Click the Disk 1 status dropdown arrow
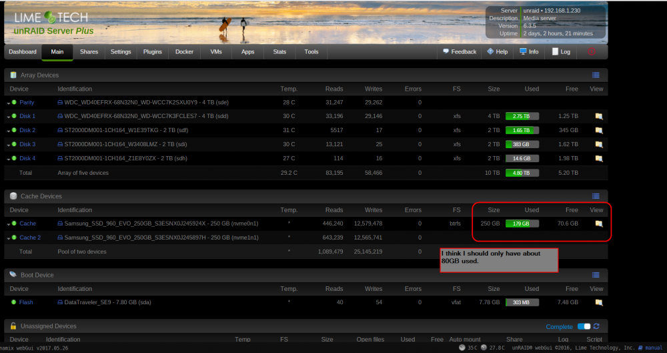The height and width of the screenshot is (353, 667). [9, 117]
